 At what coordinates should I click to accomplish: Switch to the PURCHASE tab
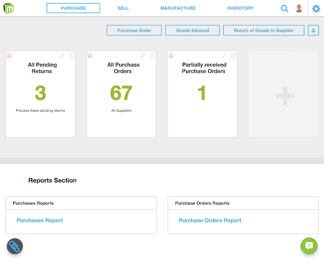click(x=73, y=8)
